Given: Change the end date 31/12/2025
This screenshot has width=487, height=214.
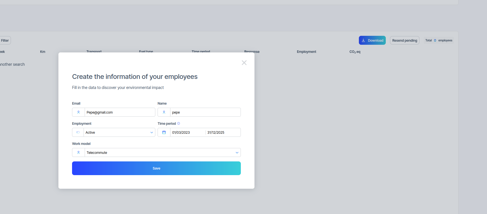Looking at the screenshot, I should click(223, 132).
